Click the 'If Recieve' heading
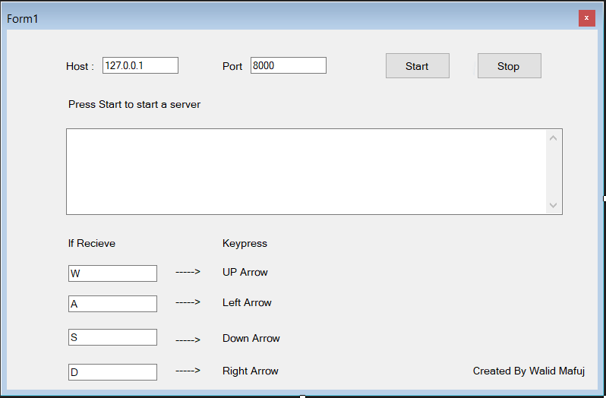This screenshot has width=606, height=398. click(x=92, y=244)
